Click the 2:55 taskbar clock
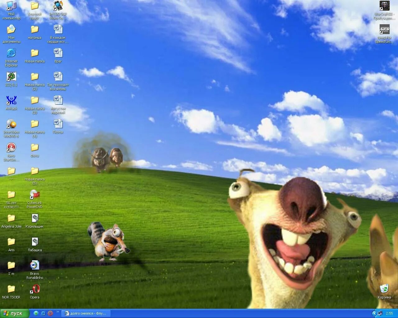Screen dimensions: 398x318 (389, 313)
